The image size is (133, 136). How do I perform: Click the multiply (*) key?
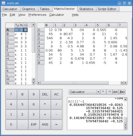tap(45, 104)
